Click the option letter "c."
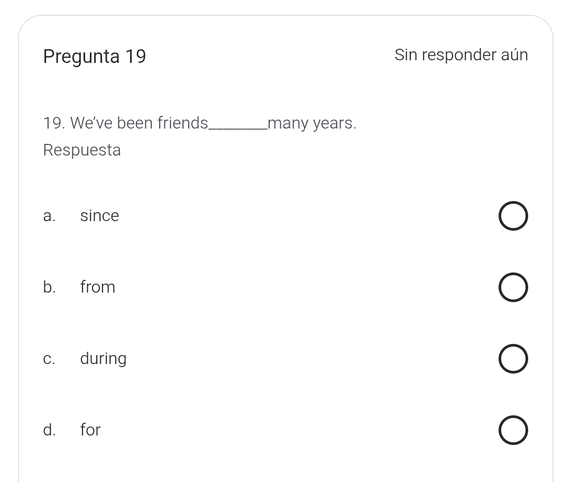571x482 pixels. (49, 359)
